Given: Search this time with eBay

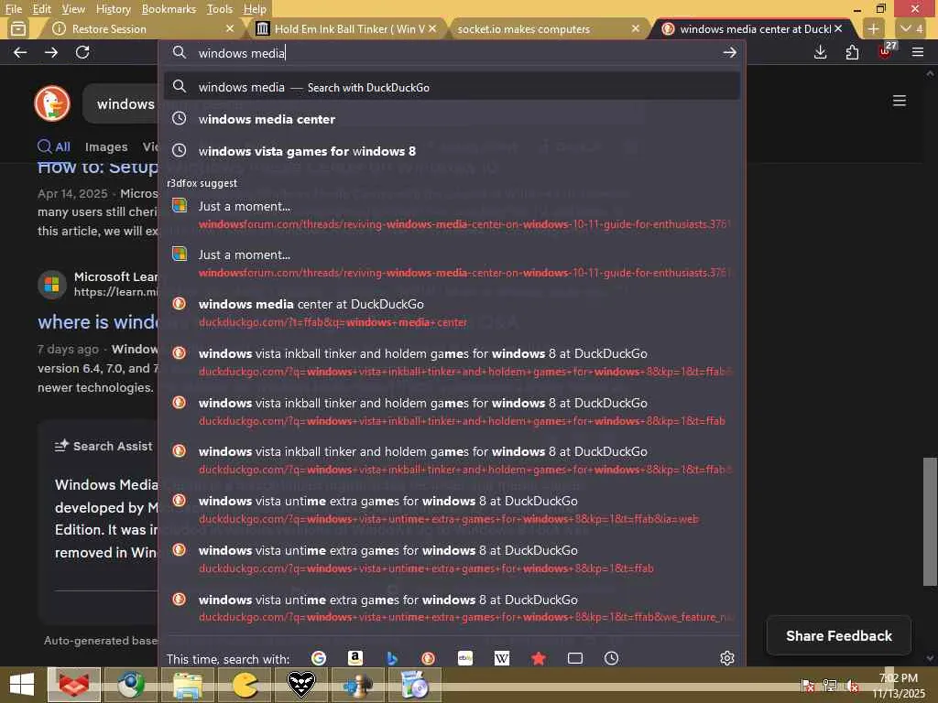Looking at the screenshot, I should pyautogui.click(x=465, y=658).
